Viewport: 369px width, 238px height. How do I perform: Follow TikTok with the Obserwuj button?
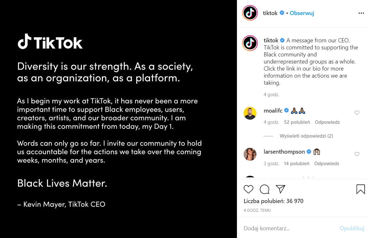pyautogui.click(x=302, y=13)
